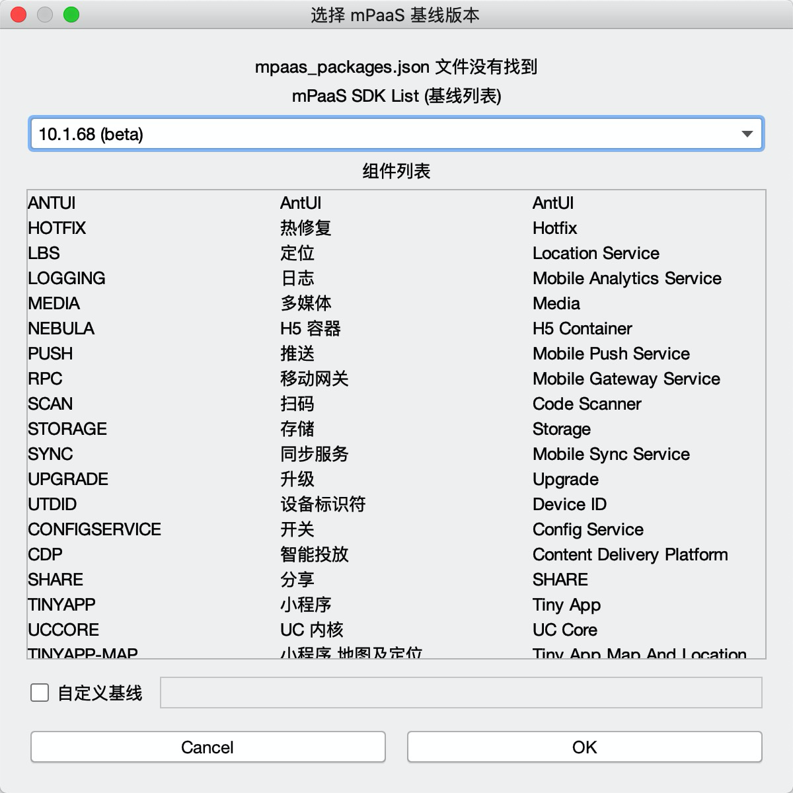Click the Code Scanner description
This screenshot has width=793, height=793.
coord(587,404)
